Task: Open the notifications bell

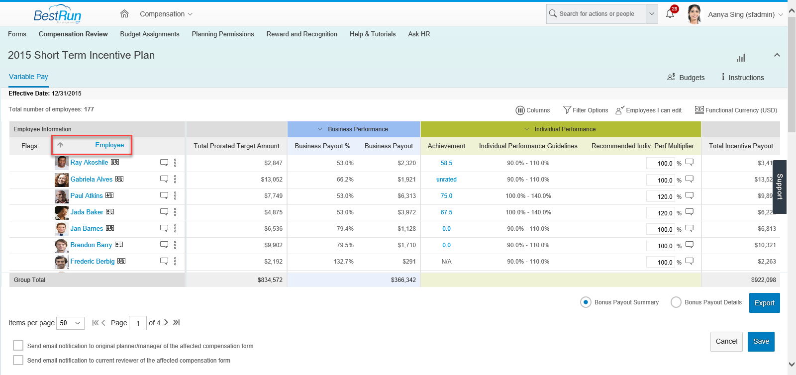Action: coord(670,13)
